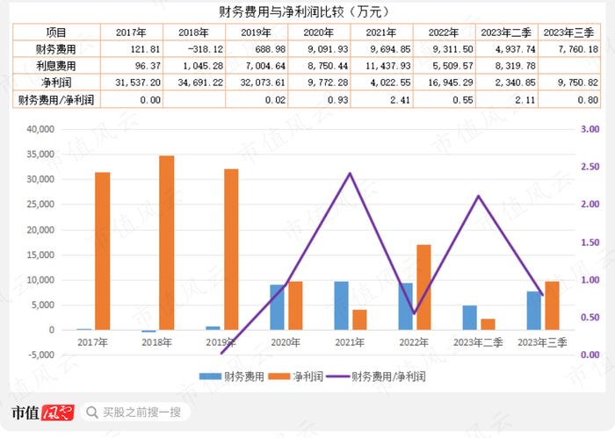615x438 pixels.
Task: Click the cell value 31,537.20
Action: coord(138,83)
